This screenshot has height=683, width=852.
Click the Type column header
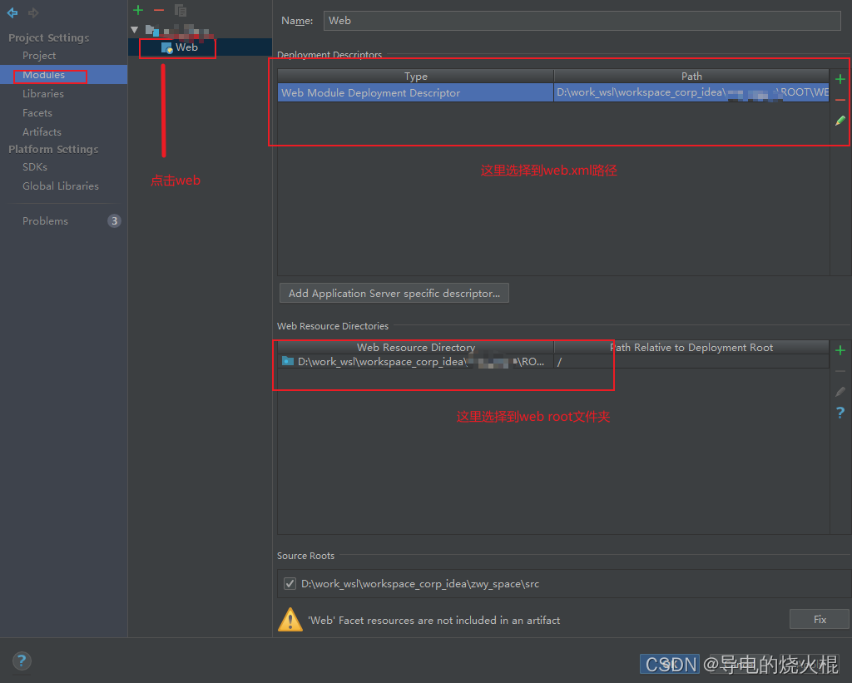pyautogui.click(x=416, y=76)
